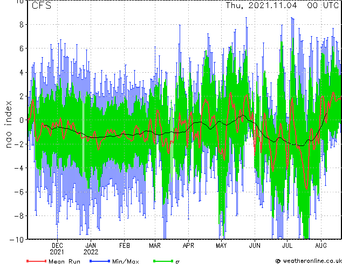Click the blue Min/Max legend line
This screenshot has height=264, width=342.
pyautogui.click(x=99, y=261)
